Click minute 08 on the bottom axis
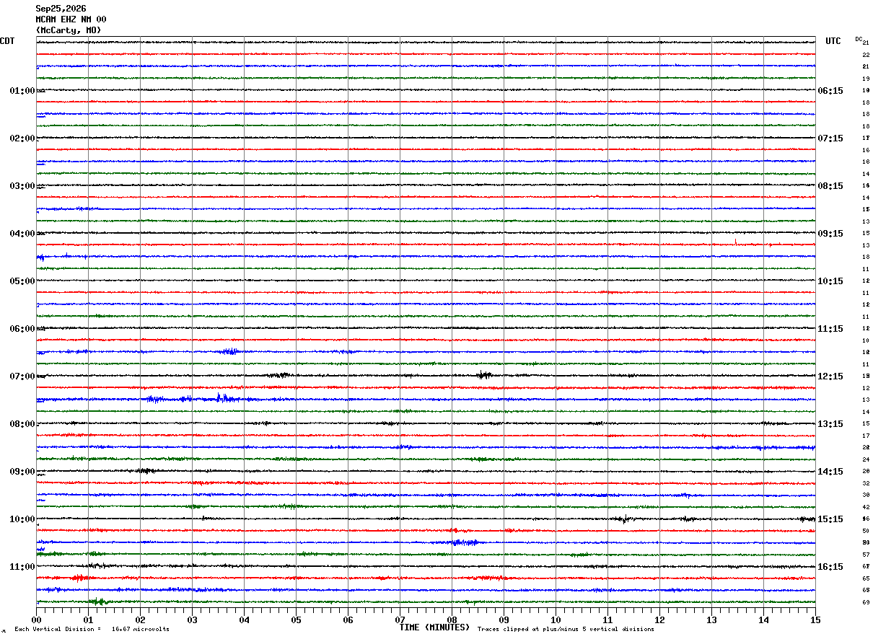Image resolution: width=873 pixels, height=639 pixels. [452, 620]
